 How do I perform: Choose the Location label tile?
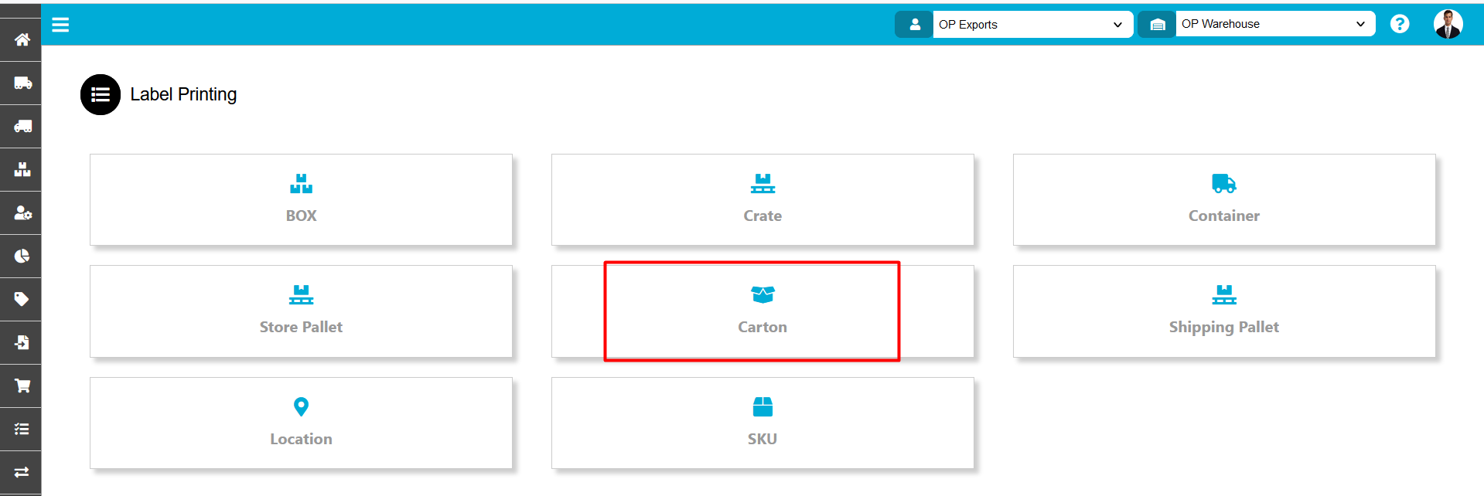[301, 423]
